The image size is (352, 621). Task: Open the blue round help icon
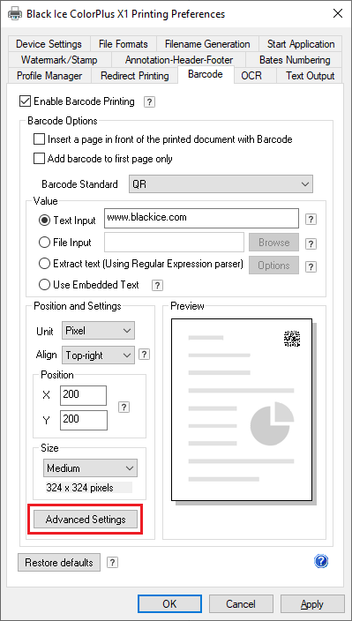(321, 561)
